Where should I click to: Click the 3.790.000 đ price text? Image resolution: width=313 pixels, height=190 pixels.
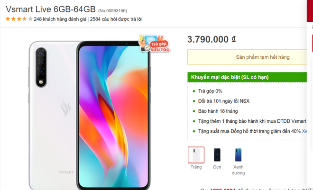point(212,39)
